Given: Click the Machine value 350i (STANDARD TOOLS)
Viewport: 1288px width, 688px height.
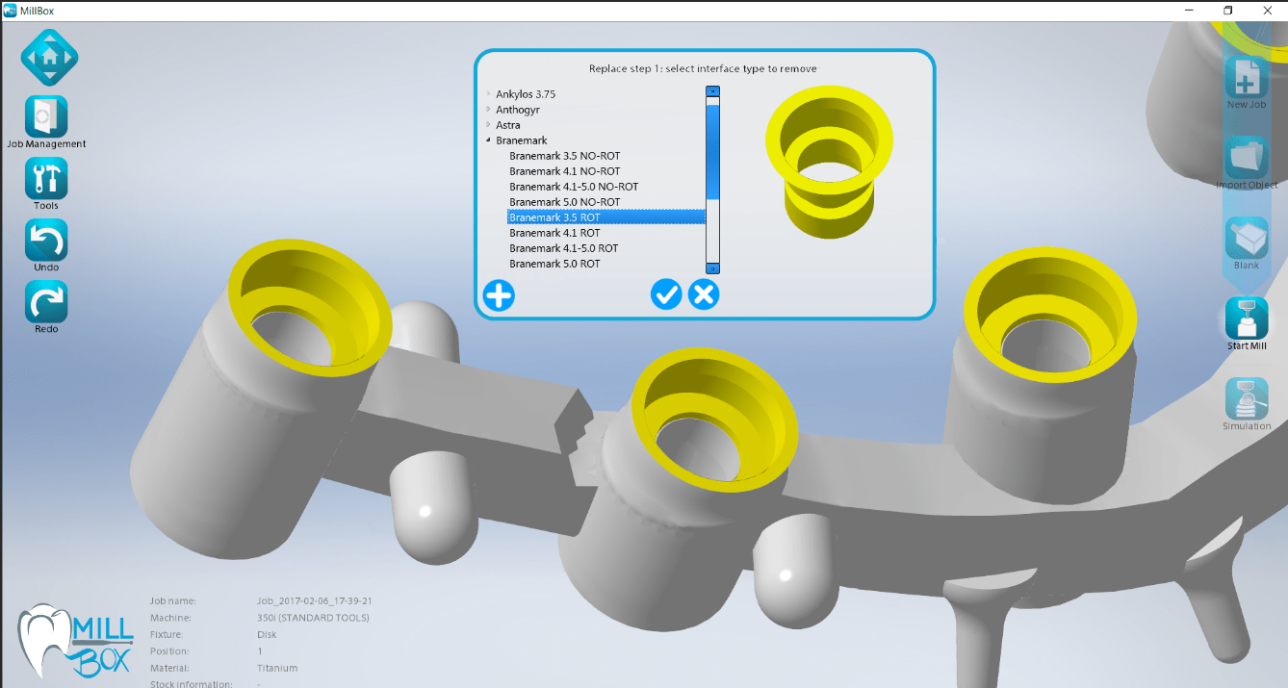Looking at the screenshot, I should [x=313, y=618].
